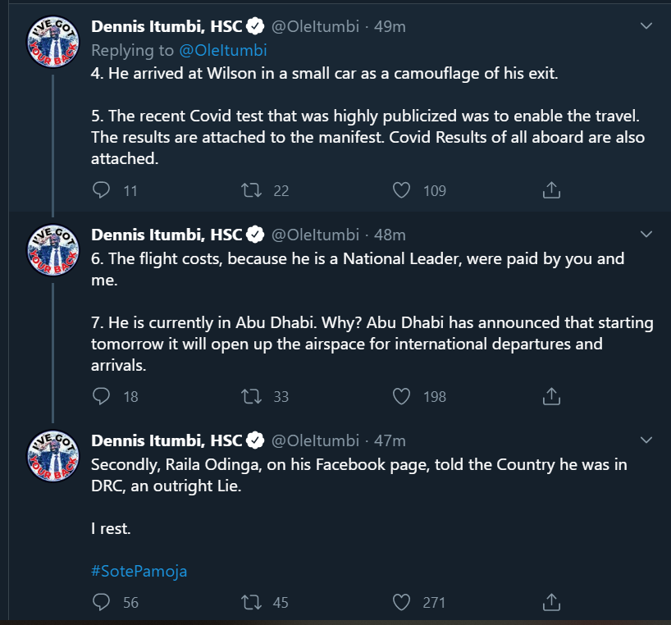This screenshot has width=671, height=625.
Task: Open more options on the 48m tweet
Action: (646, 234)
